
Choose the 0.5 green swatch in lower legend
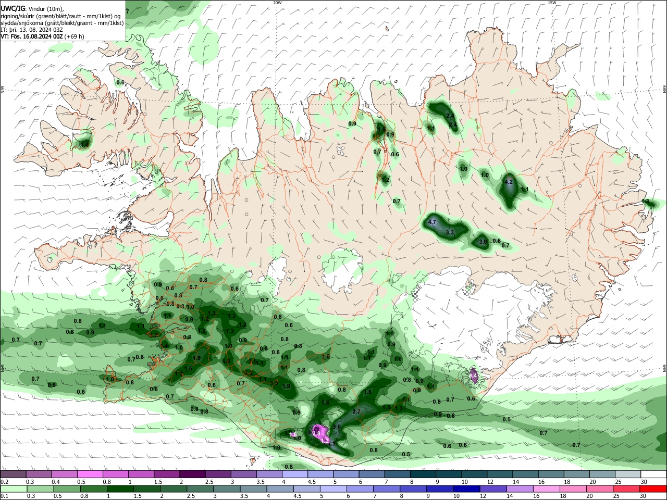[x=67, y=489]
